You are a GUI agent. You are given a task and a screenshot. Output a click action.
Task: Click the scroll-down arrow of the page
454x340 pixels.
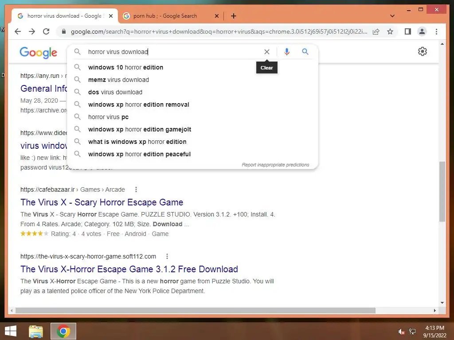click(x=442, y=303)
